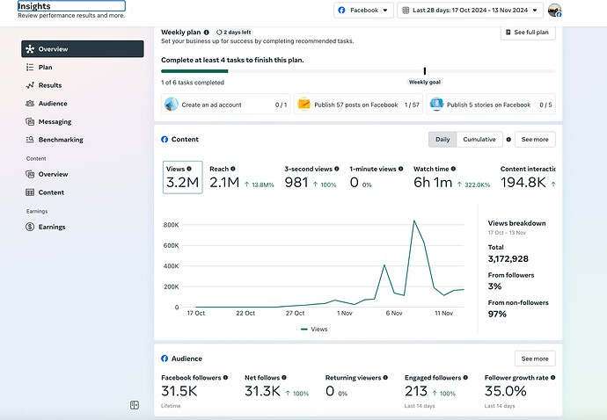Click the Audience people icon in sidebar
The image size is (607, 420).
[30, 104]
